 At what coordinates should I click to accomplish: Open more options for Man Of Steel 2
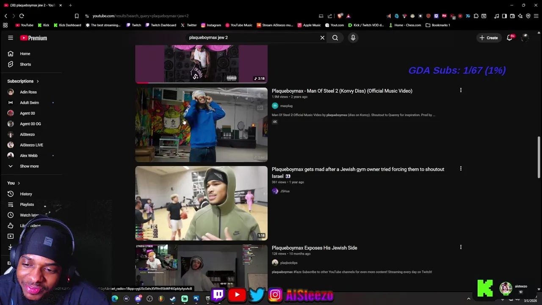(461, 90)
